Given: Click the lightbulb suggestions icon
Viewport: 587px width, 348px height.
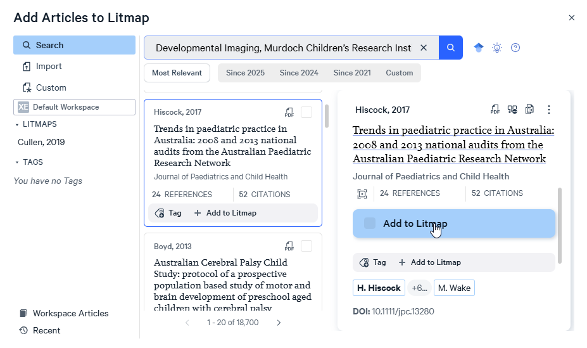Looking at the screenshot, I should (497, 48).
